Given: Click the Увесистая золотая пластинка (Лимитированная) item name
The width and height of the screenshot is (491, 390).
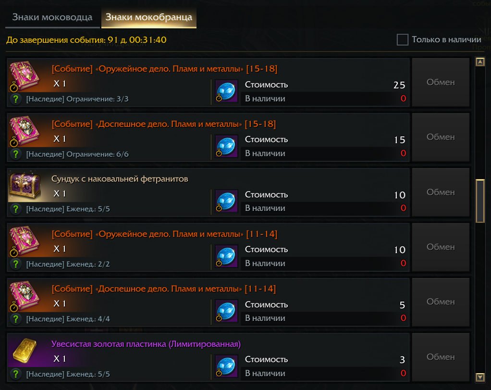Looking at the screenshot, I should click(146, 344).
